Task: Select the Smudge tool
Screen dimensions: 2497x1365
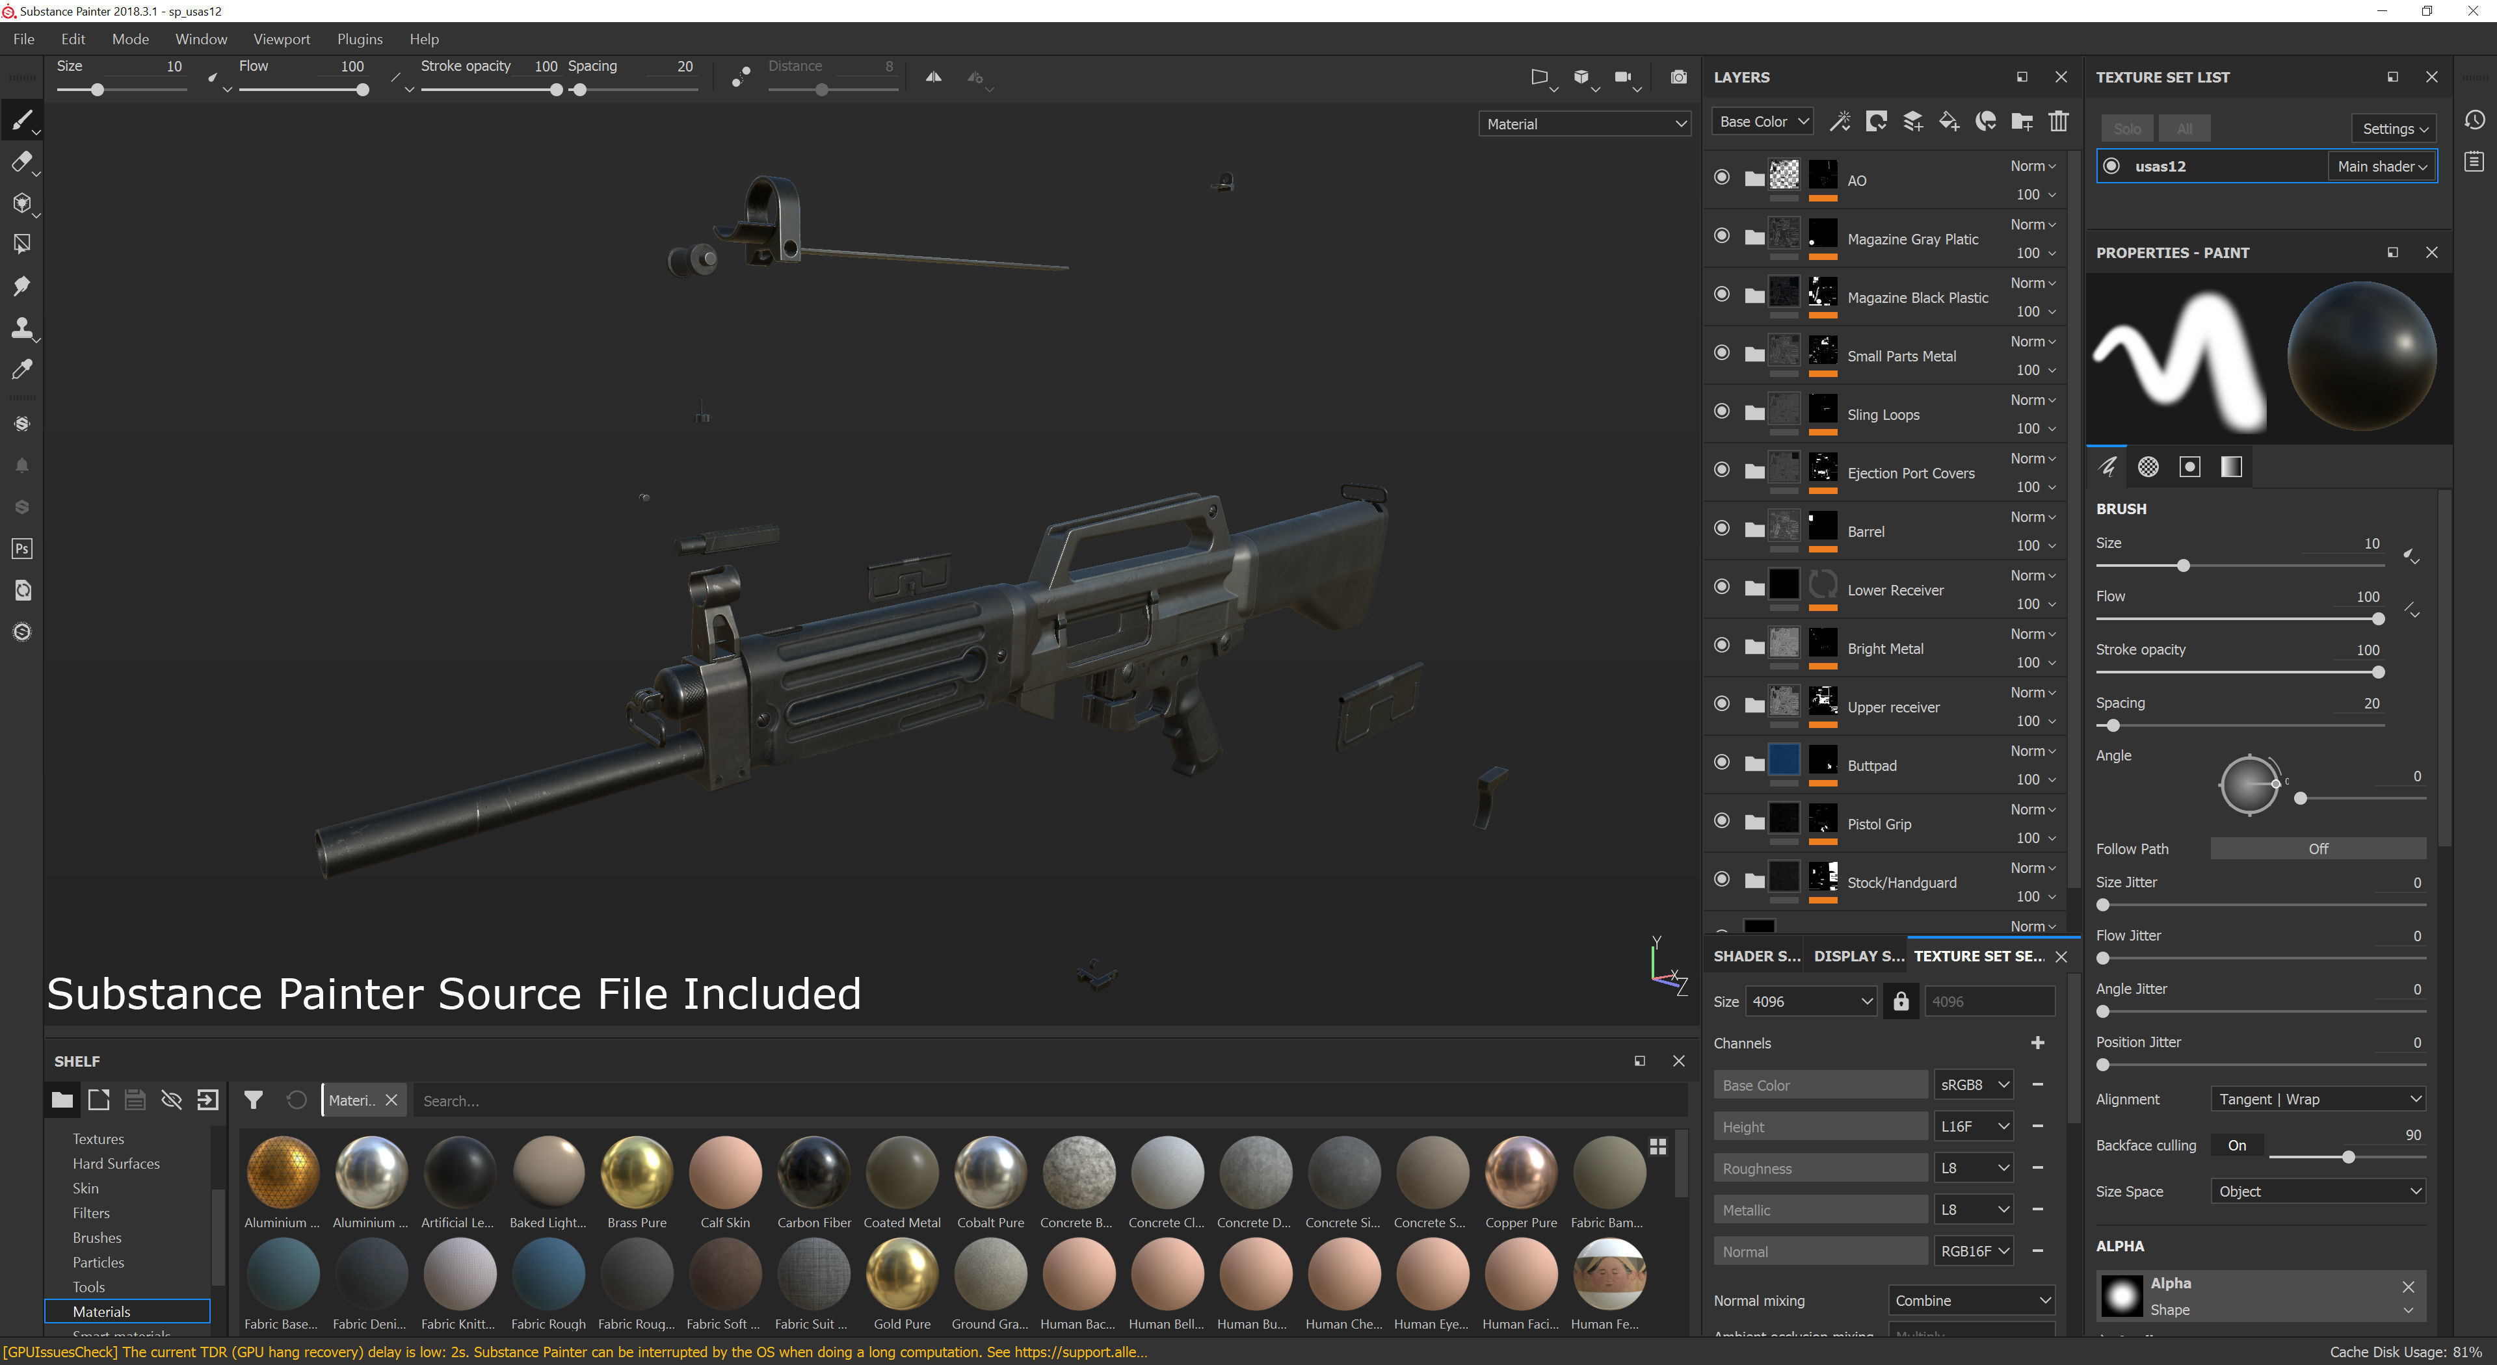Action: click(21, 285)
